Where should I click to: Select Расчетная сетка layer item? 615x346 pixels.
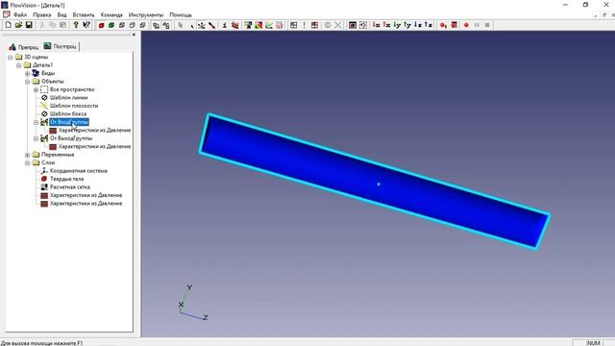(70, 187)
